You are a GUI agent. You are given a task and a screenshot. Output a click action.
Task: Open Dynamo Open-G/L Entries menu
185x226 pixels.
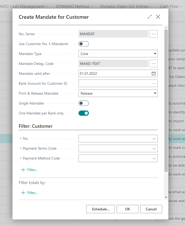pyautogui.click(x=126, y=7)
